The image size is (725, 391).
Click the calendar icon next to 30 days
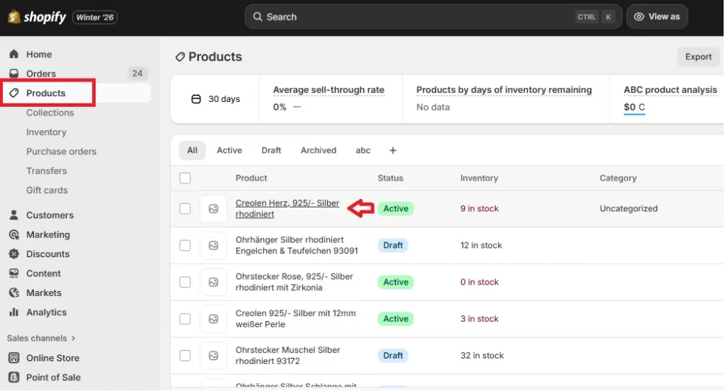pyautogui.click(x=196, y=99)
